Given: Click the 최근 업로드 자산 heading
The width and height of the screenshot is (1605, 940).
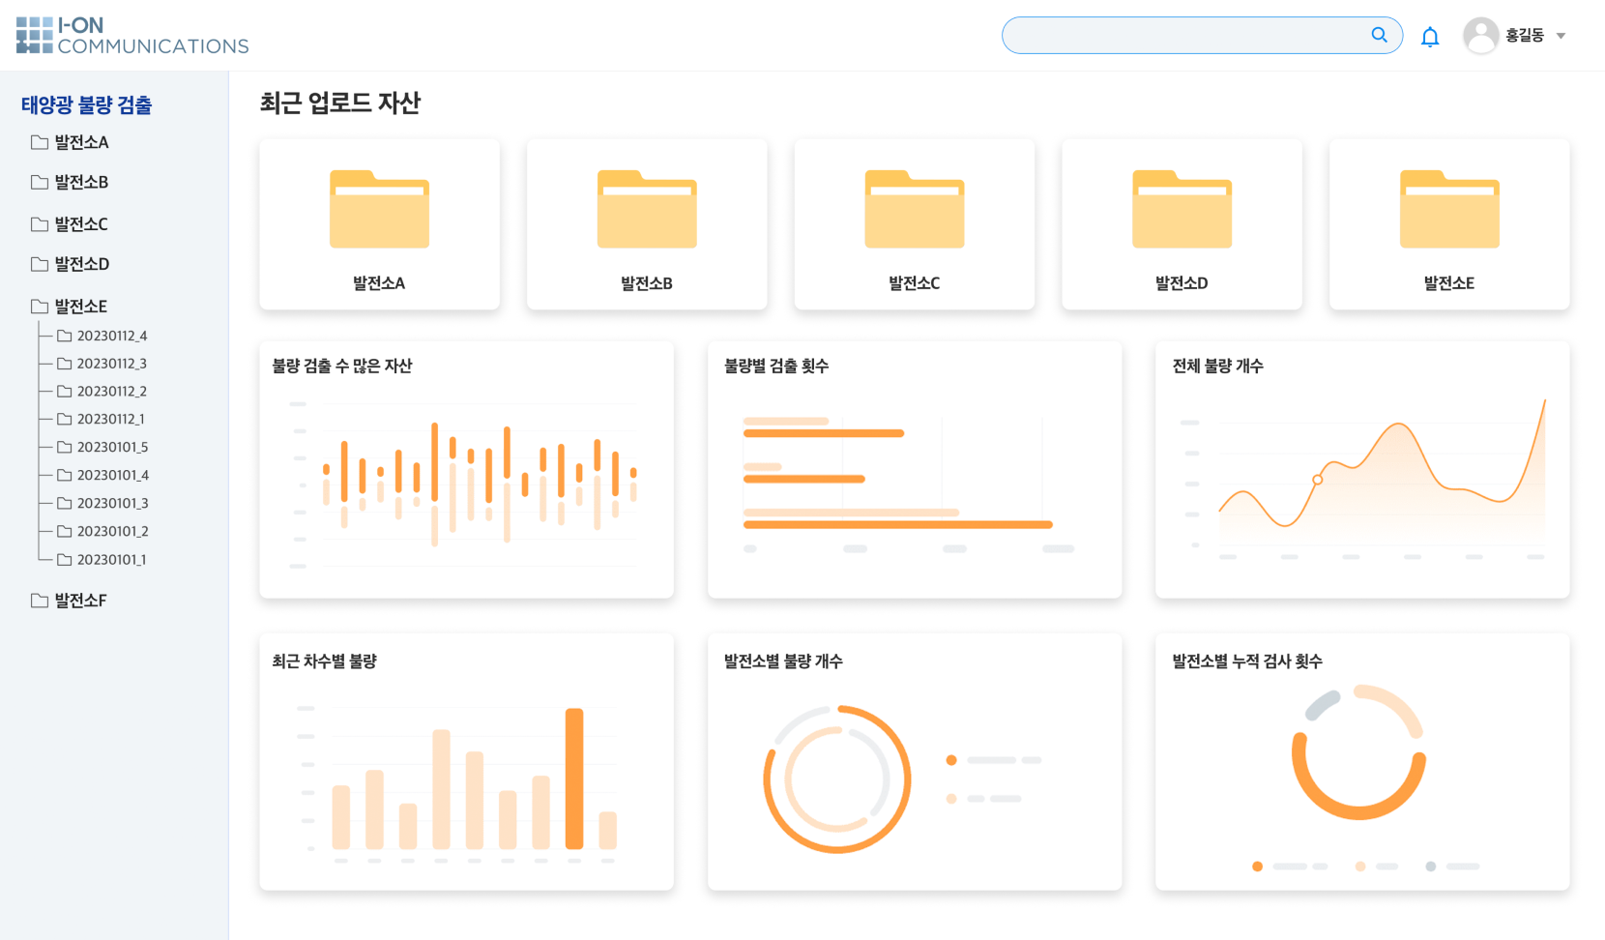Looking at the screenshot, I should pyautogui.click(x=339, y=103).
